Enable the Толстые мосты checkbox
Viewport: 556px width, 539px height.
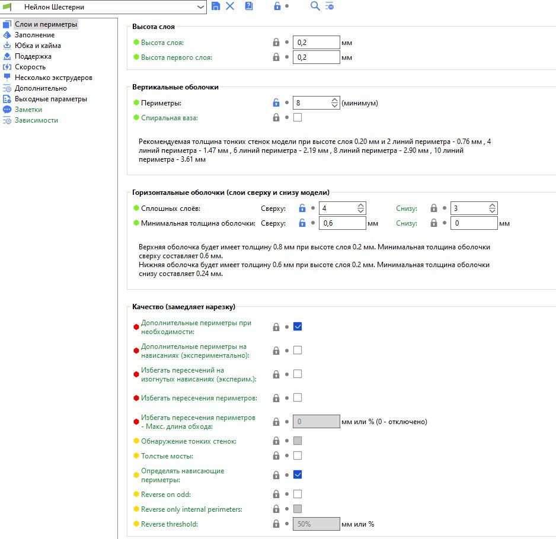pyautogui.click(x=298, y=455)
